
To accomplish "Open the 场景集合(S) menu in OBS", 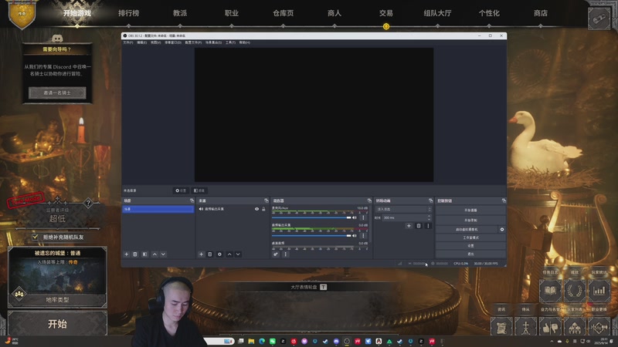I will pos(214,42).
